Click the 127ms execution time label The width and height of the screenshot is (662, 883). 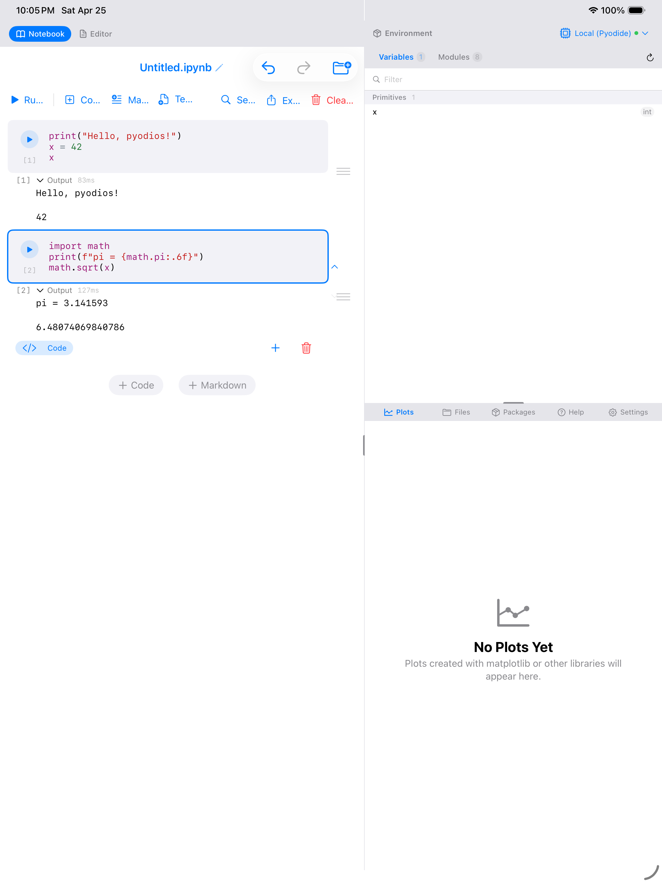pos(88,290)
